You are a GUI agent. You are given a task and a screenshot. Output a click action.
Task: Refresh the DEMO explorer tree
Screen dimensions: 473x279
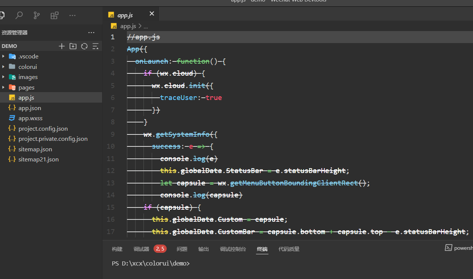84,46
